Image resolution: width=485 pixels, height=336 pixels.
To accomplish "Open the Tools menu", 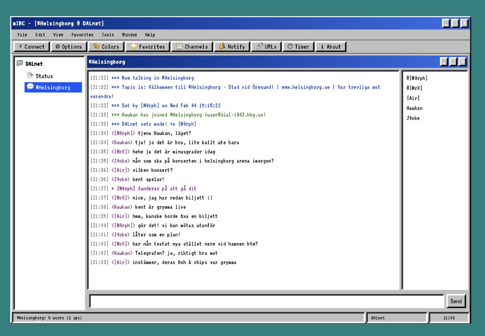I will (108, 35).
